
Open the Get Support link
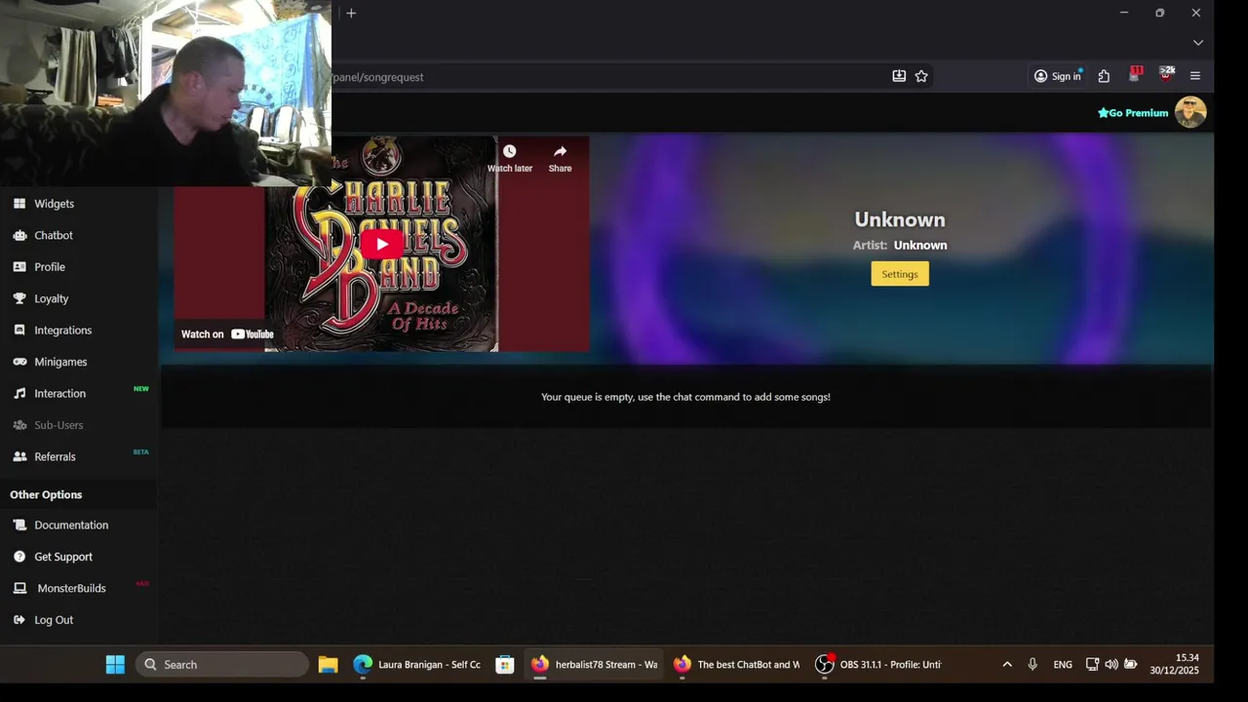click(x=63, y=557)
